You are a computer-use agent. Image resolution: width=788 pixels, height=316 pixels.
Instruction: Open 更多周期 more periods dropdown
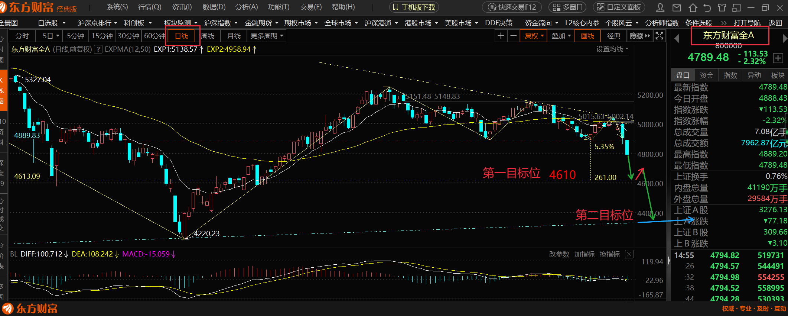[x=267, y=36]
